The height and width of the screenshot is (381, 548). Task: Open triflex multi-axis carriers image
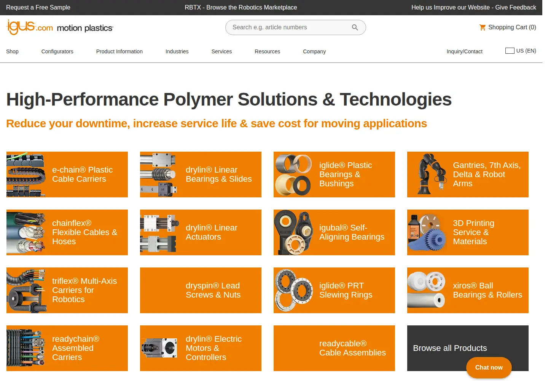[x=26, y=290]
